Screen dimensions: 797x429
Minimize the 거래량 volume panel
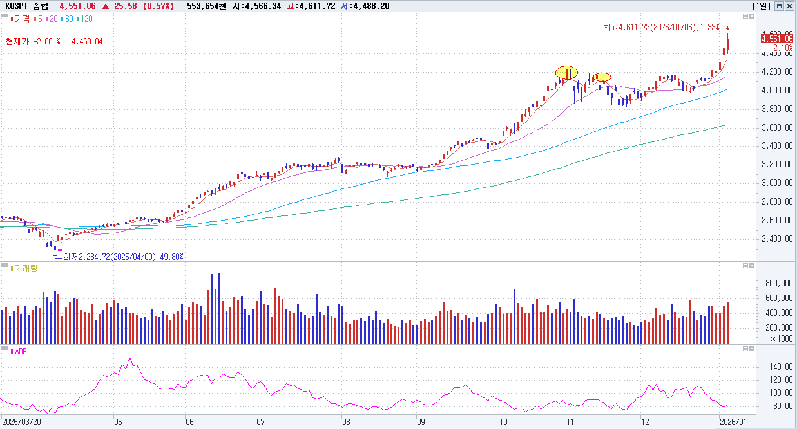click(745, 266)
